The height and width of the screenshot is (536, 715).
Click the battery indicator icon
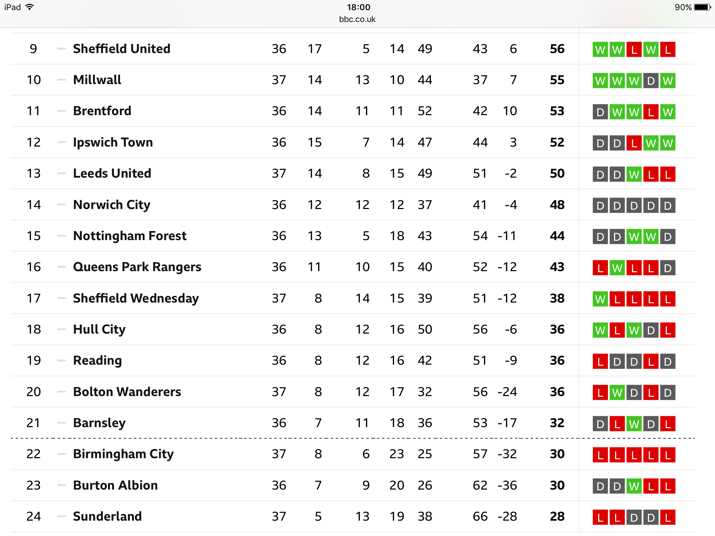point(702,7)
